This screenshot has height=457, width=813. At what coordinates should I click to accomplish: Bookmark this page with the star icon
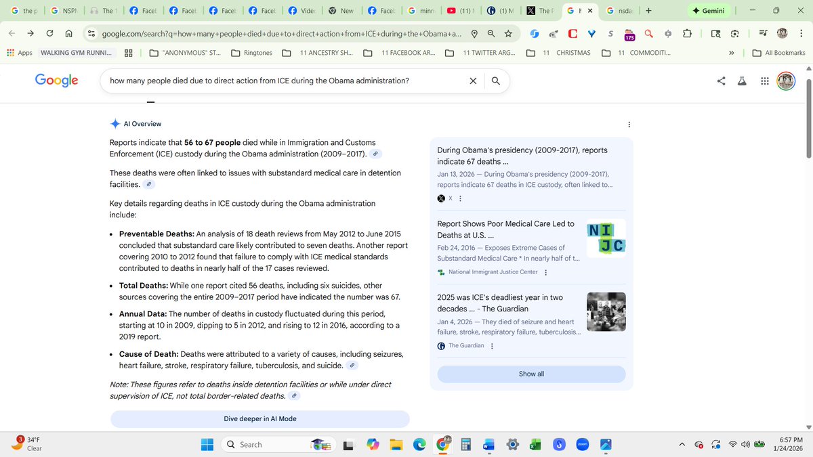coord(508,34)
